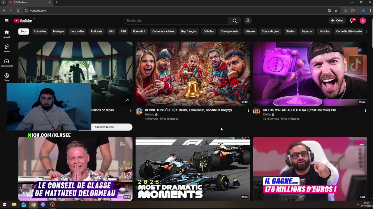The width and height of the screenshot is (373, 209).
Task: Play the DEVINE TON RÔLE thumbnail
Action: pos(193,73)
